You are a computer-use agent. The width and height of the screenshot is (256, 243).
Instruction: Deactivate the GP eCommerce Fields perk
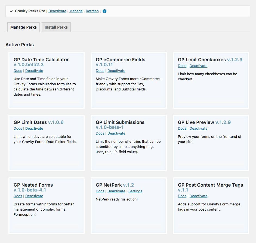coord(116,71)
